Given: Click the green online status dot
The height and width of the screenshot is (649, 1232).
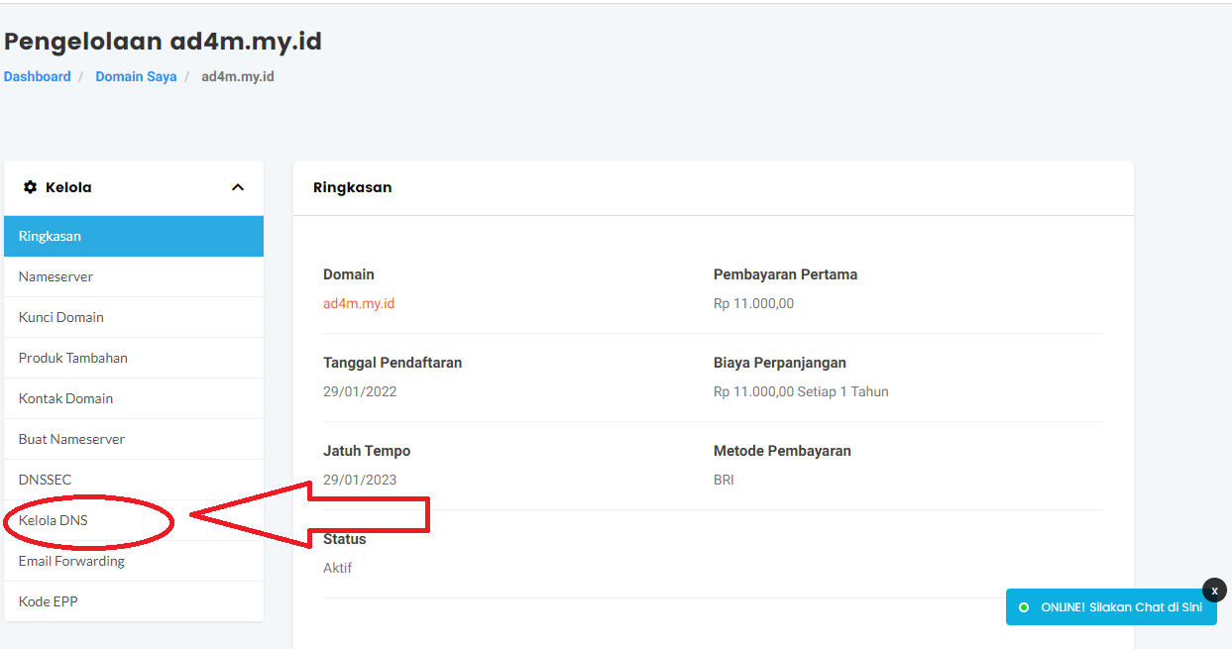Looking at the screenshot, I should coord(1023,607).
